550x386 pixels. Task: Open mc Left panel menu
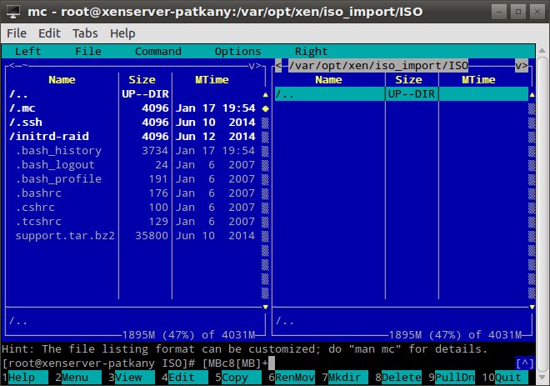pos(28,52)
